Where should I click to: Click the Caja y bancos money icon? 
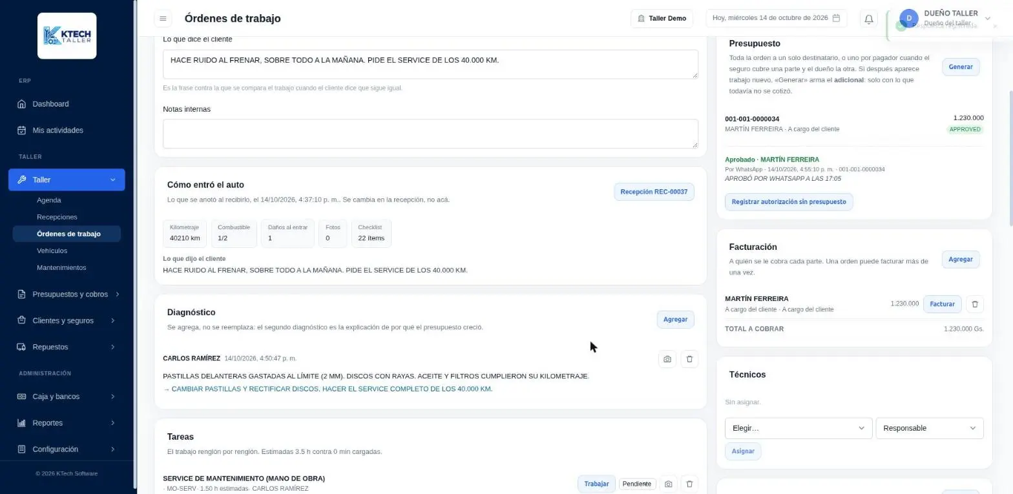pos(21,396)
